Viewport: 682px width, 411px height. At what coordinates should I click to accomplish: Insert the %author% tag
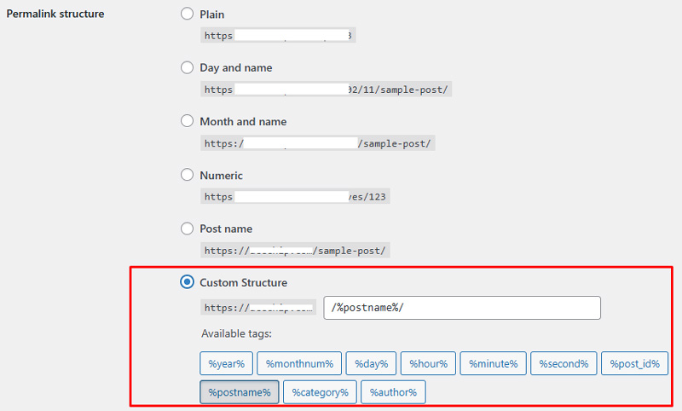tap(393, 392)
